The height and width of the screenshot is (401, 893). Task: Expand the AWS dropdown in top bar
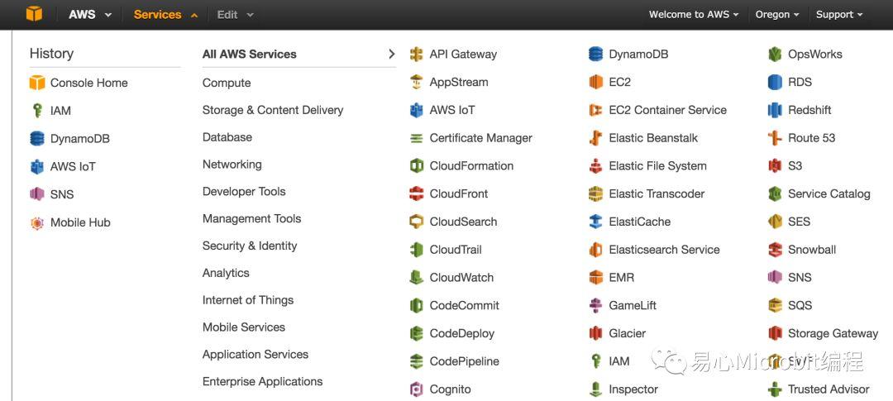pos(90,14)
